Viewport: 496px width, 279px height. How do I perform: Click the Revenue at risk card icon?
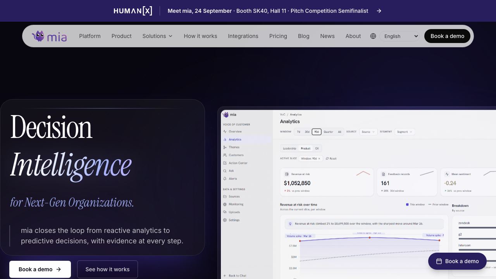click(x=287, y=174)
